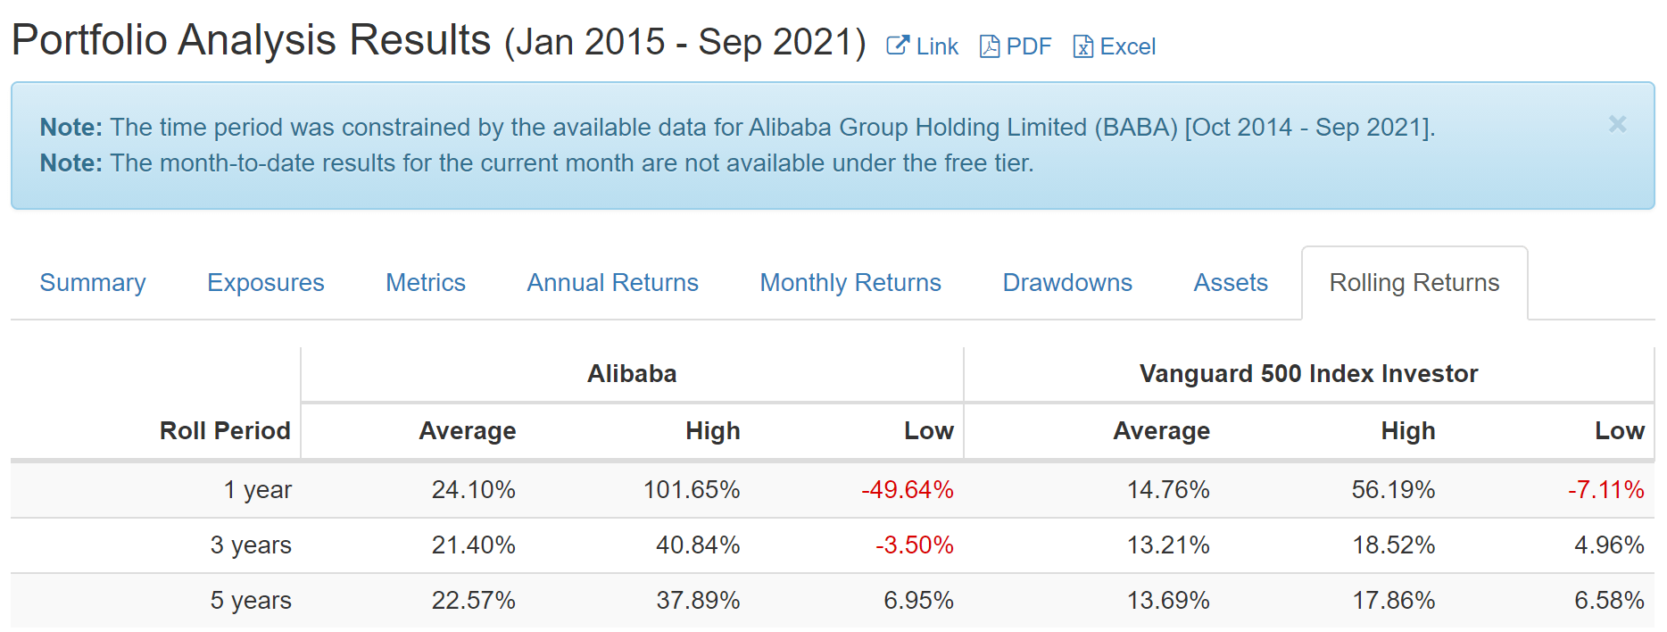Screen dimensions: 1667x632
Task: Click the Vanguard 500 Index Investor header
Action: coord(1308,374)
